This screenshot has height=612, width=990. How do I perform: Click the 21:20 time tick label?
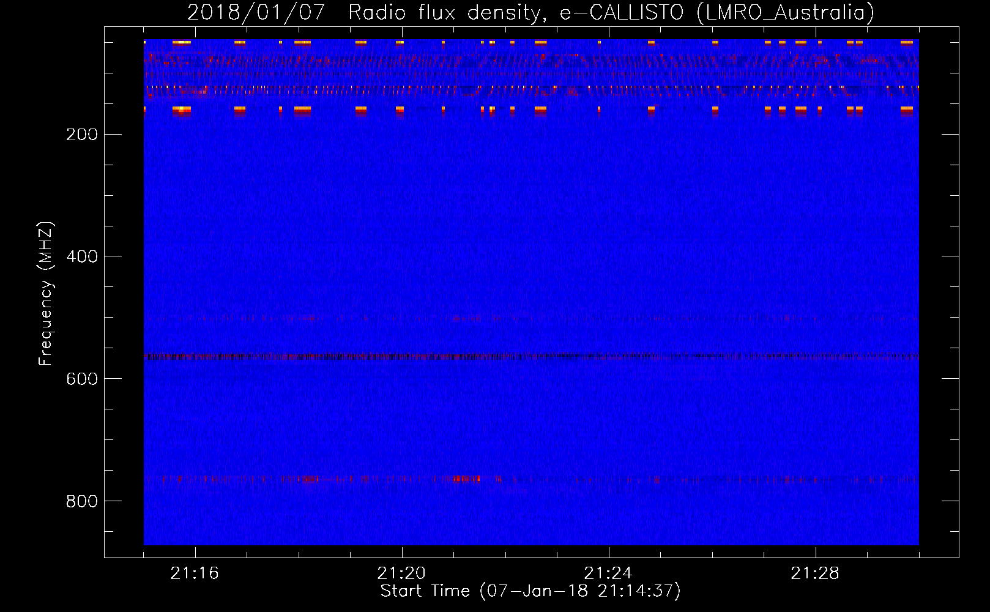pyautogui.click(x=401, y=573)
